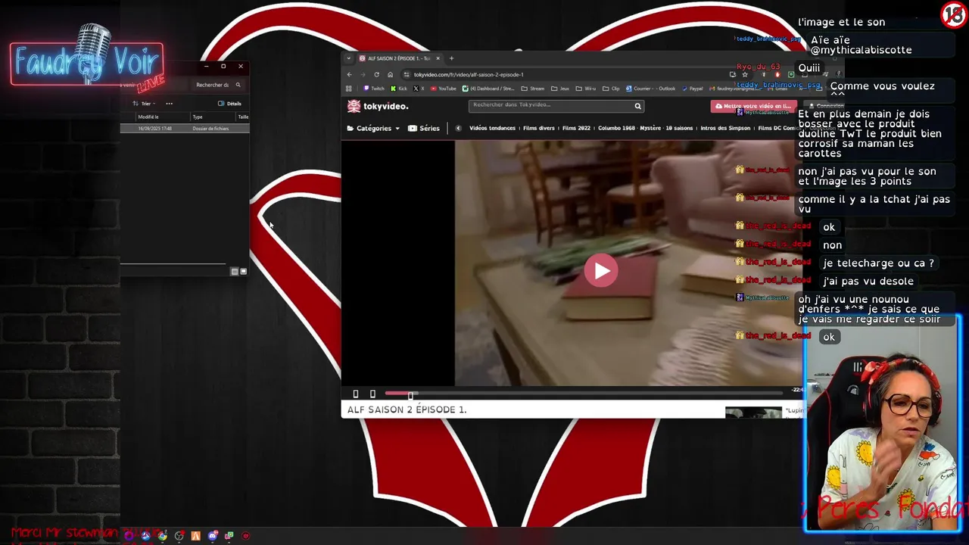Open the Jeux bookmark folder
Image resolution: width=969 pixels, height=545 pixels.
click(560, 89)
